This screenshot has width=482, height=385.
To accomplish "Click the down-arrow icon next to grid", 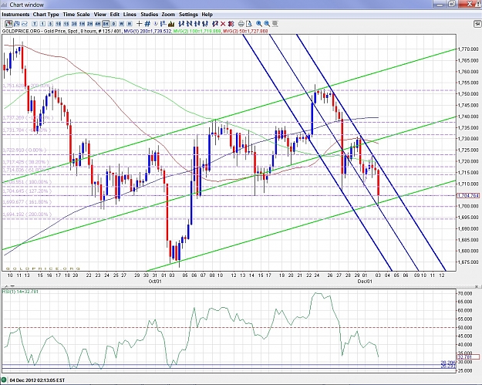I will click(156, 24).
